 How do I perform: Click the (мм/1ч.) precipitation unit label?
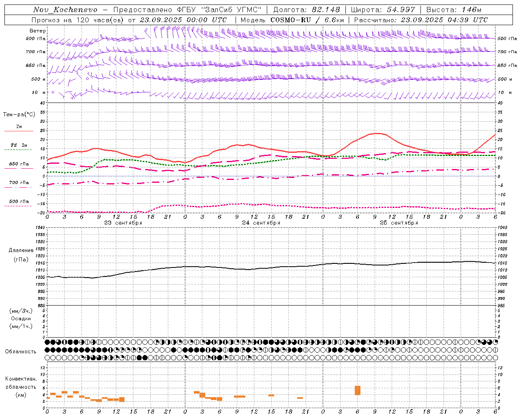[x=21, y=326]
